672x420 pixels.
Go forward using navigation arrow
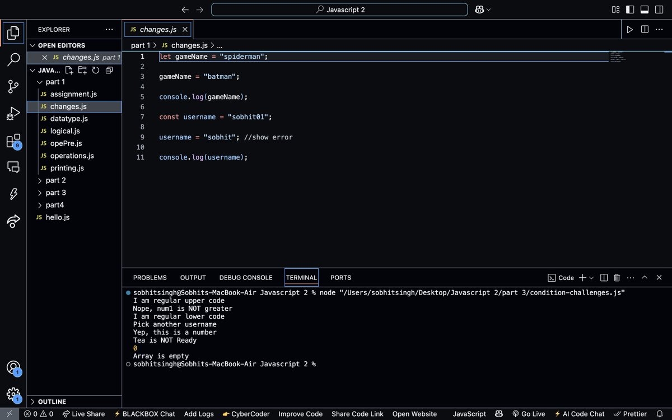click(x=200, y=10)
